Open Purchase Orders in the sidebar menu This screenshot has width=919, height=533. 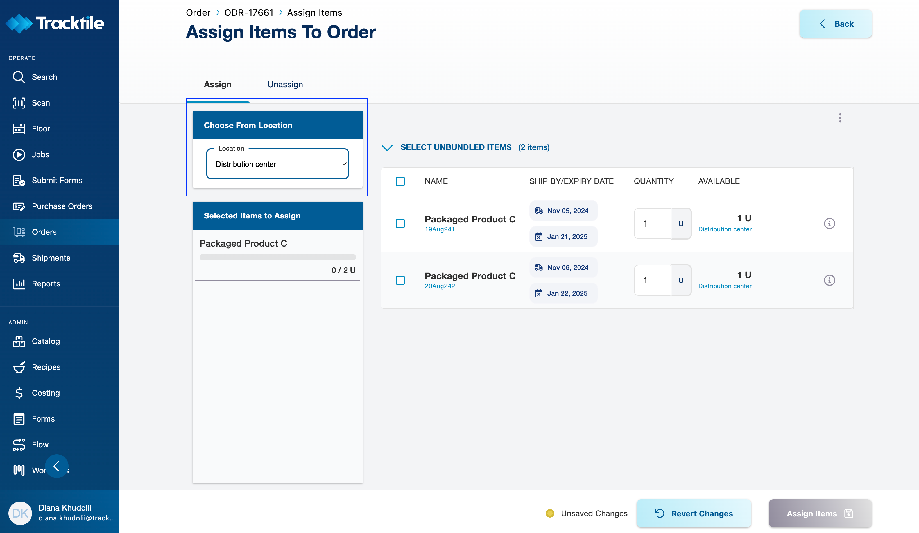[62, 206]
